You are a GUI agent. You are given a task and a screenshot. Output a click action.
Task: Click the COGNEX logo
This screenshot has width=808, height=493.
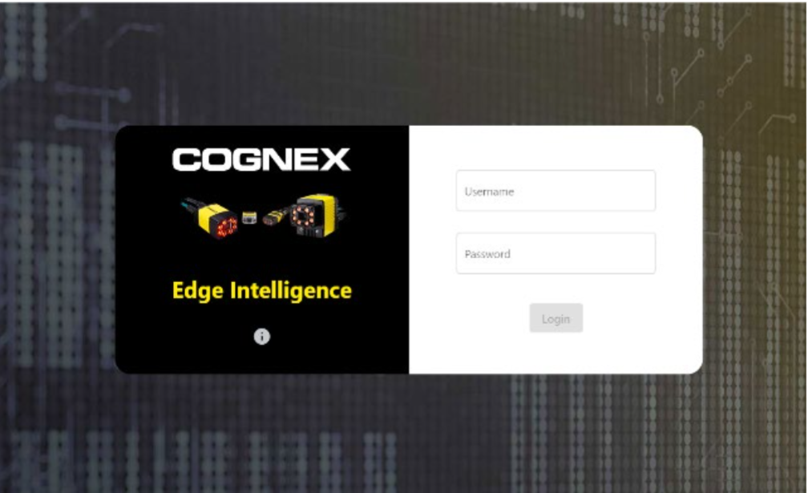(x=261, y=160)
